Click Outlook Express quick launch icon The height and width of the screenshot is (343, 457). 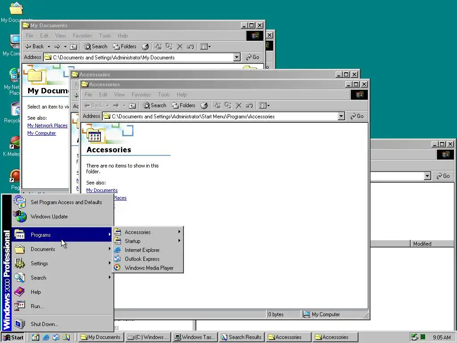(x=56, y=338)
